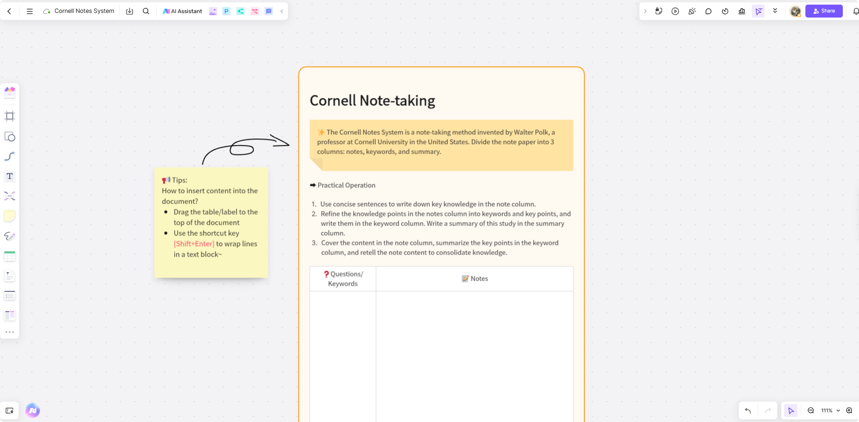Open the 111% zoom level dropdown
Viewport: 859px width, 422px height.
click(830, 410)
